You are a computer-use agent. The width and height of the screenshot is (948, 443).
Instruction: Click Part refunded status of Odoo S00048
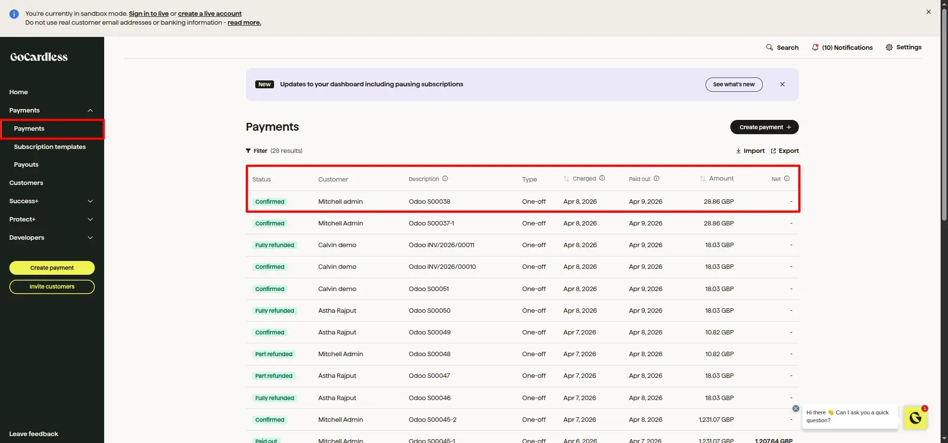274,354
